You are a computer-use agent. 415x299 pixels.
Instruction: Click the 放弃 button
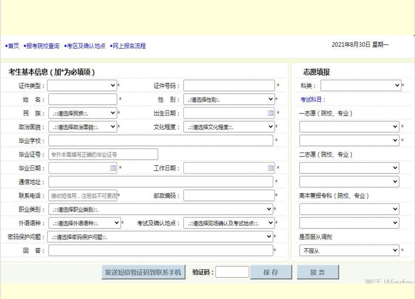click(x=317, y=272)
